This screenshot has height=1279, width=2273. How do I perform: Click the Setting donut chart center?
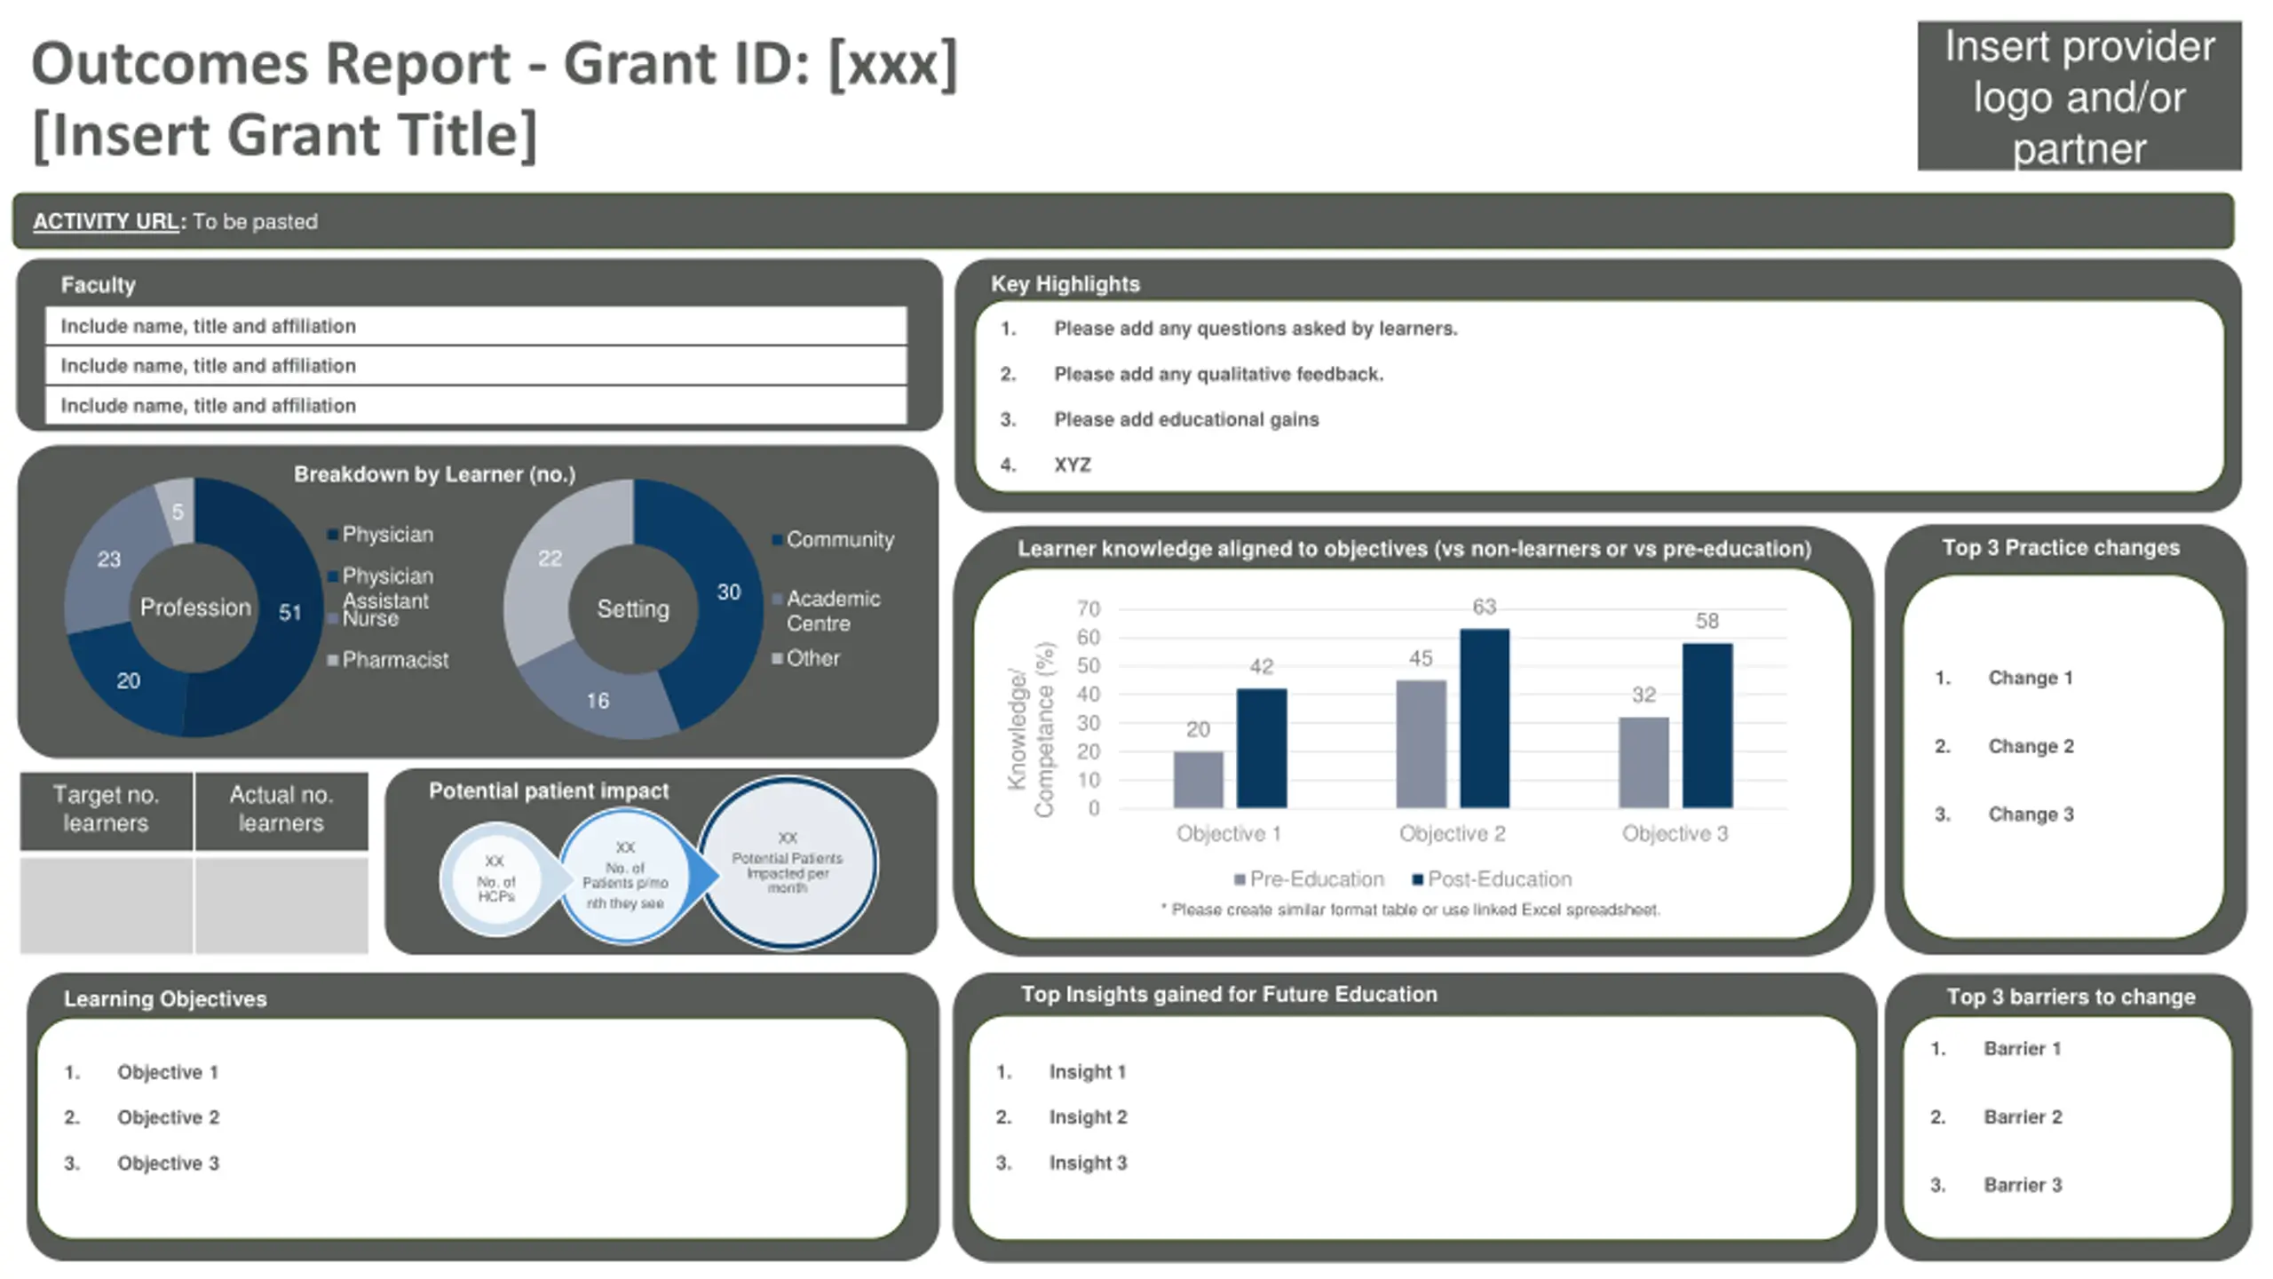632,609
